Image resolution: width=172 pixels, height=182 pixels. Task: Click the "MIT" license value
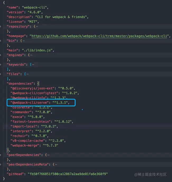(x=32, y=22)
